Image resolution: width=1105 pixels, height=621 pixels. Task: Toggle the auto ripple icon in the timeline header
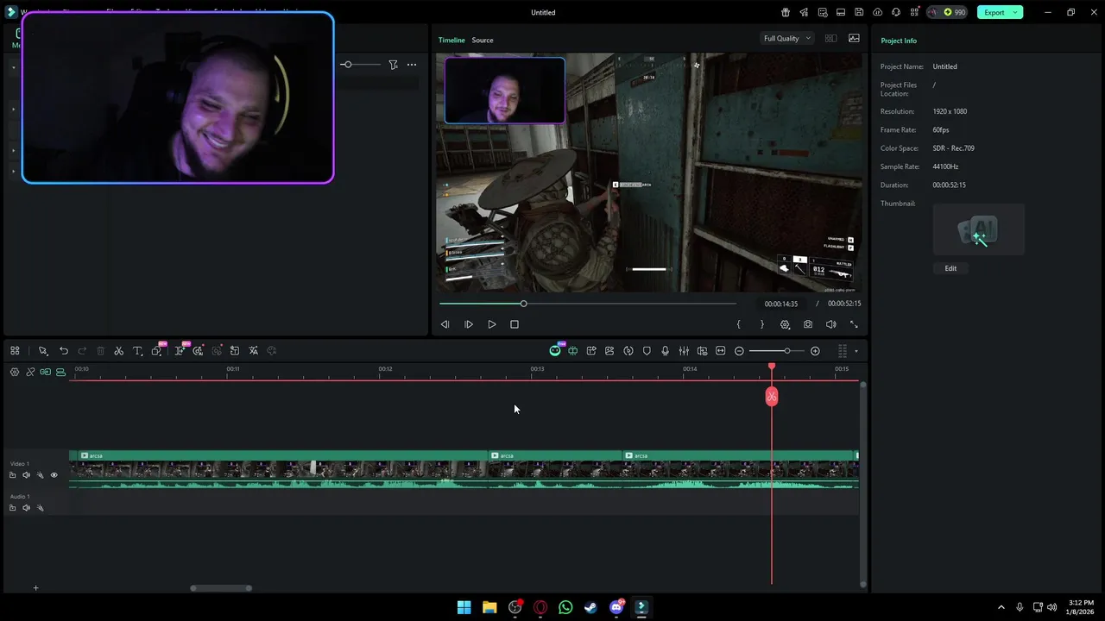[45, 372]
